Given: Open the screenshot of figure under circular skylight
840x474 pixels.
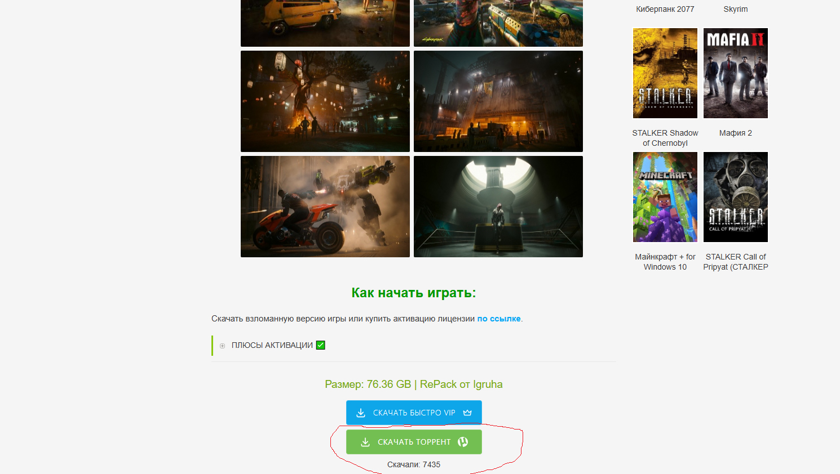Looking at the screenshot, I should click(x=498, y=207).
